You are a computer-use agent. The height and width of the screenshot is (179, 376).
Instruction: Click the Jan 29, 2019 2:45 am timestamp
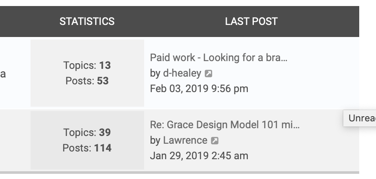coord(199,156)
